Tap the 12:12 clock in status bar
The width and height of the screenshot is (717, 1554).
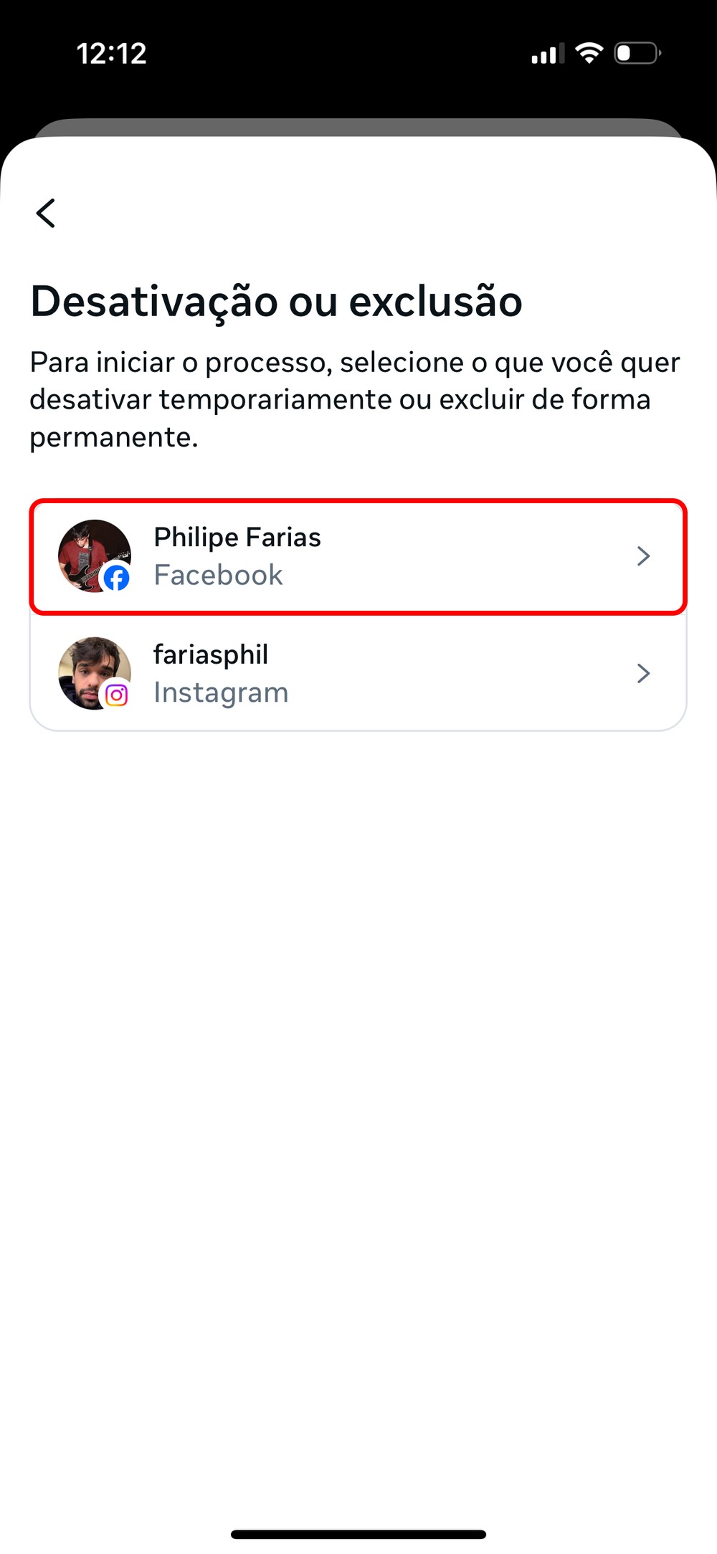coord(112,54)
